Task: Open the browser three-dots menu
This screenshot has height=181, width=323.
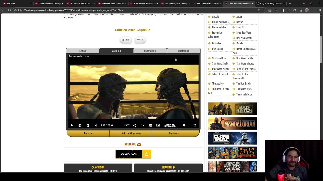Action: (x=313, y=10)
